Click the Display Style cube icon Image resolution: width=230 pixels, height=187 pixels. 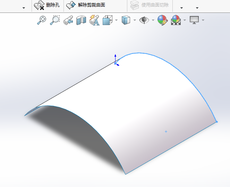tap(126, 20)
